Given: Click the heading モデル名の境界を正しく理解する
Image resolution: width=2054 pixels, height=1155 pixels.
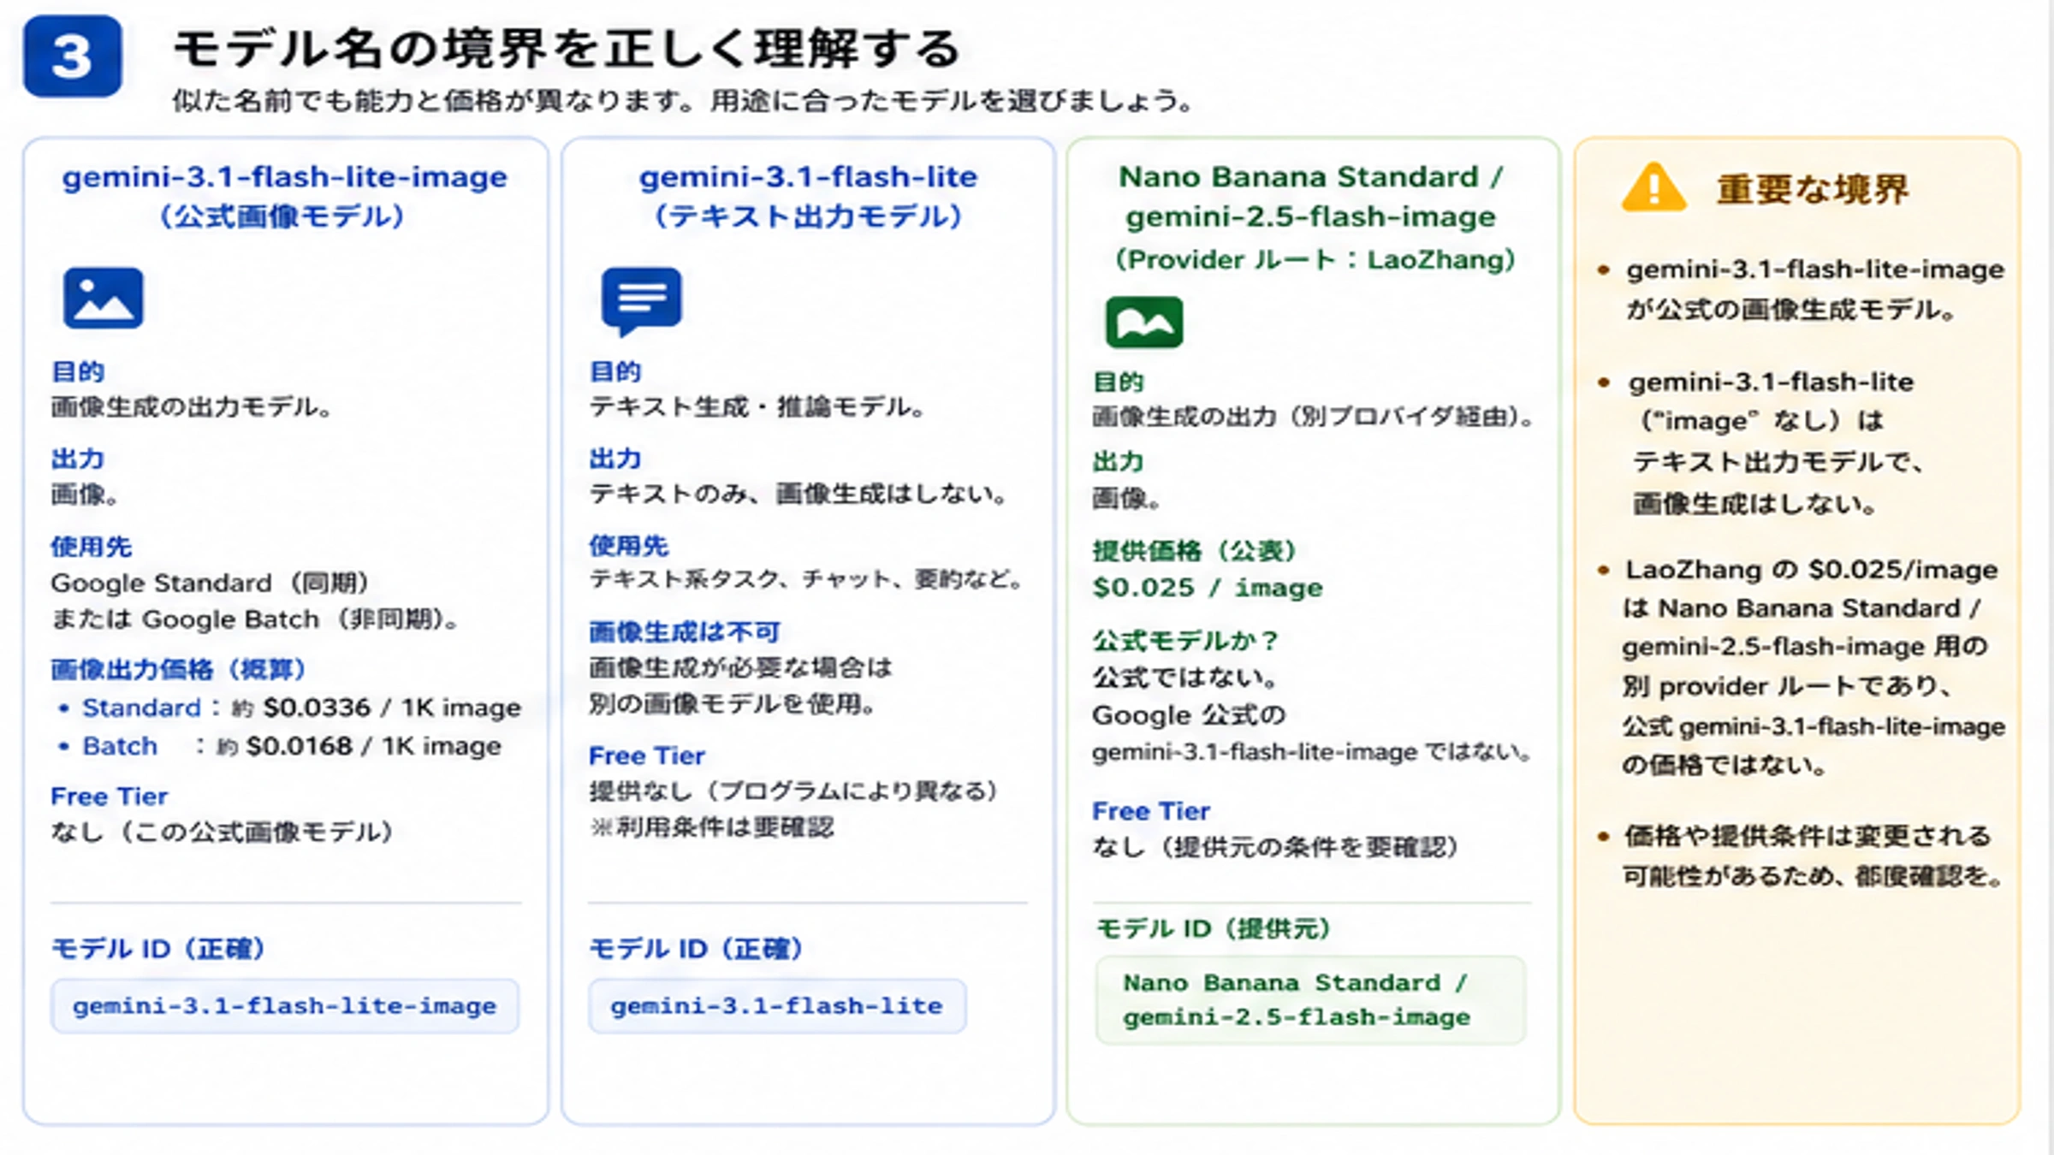Looking at the screenshot, I should [x=567, y=48].
